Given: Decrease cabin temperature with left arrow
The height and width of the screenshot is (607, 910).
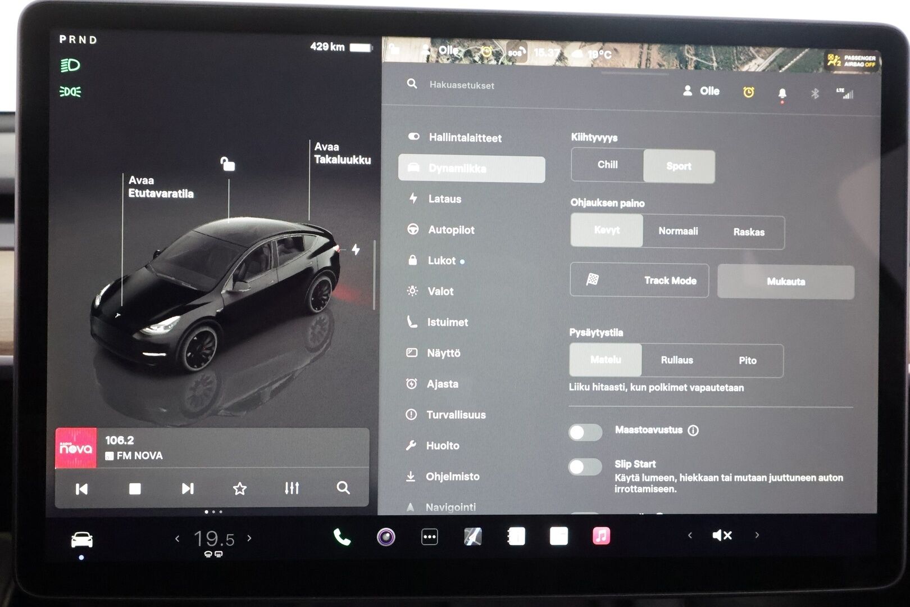Looking at the screenshot, I should coord(178,538).
